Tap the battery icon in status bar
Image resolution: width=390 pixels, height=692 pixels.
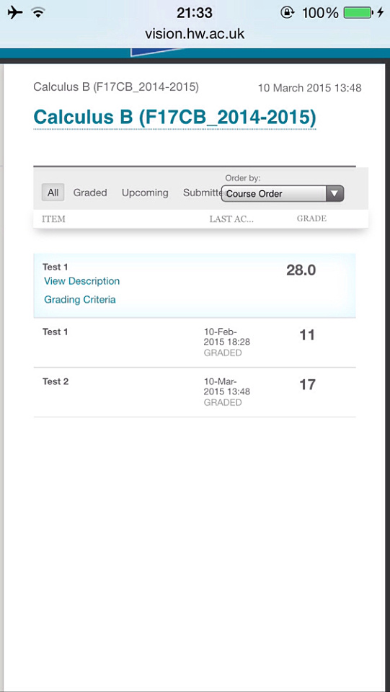click(x=359, y=13)
